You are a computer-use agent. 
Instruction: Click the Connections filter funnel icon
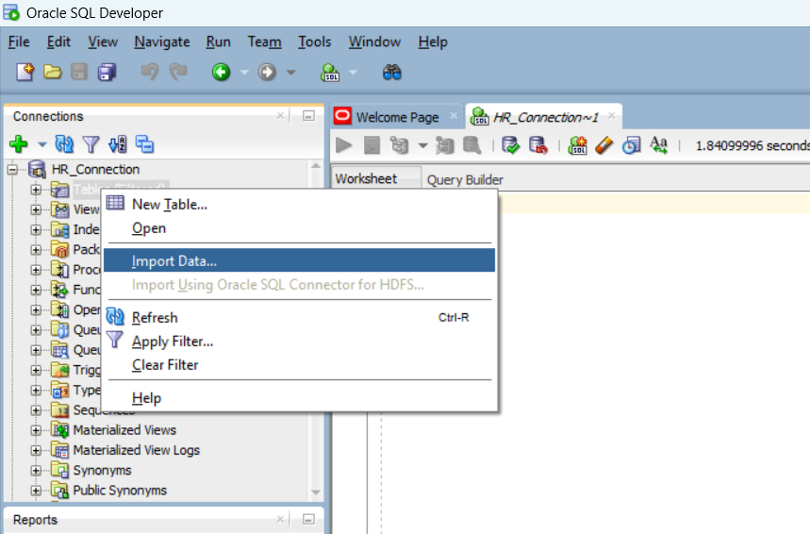coord(91,144)
